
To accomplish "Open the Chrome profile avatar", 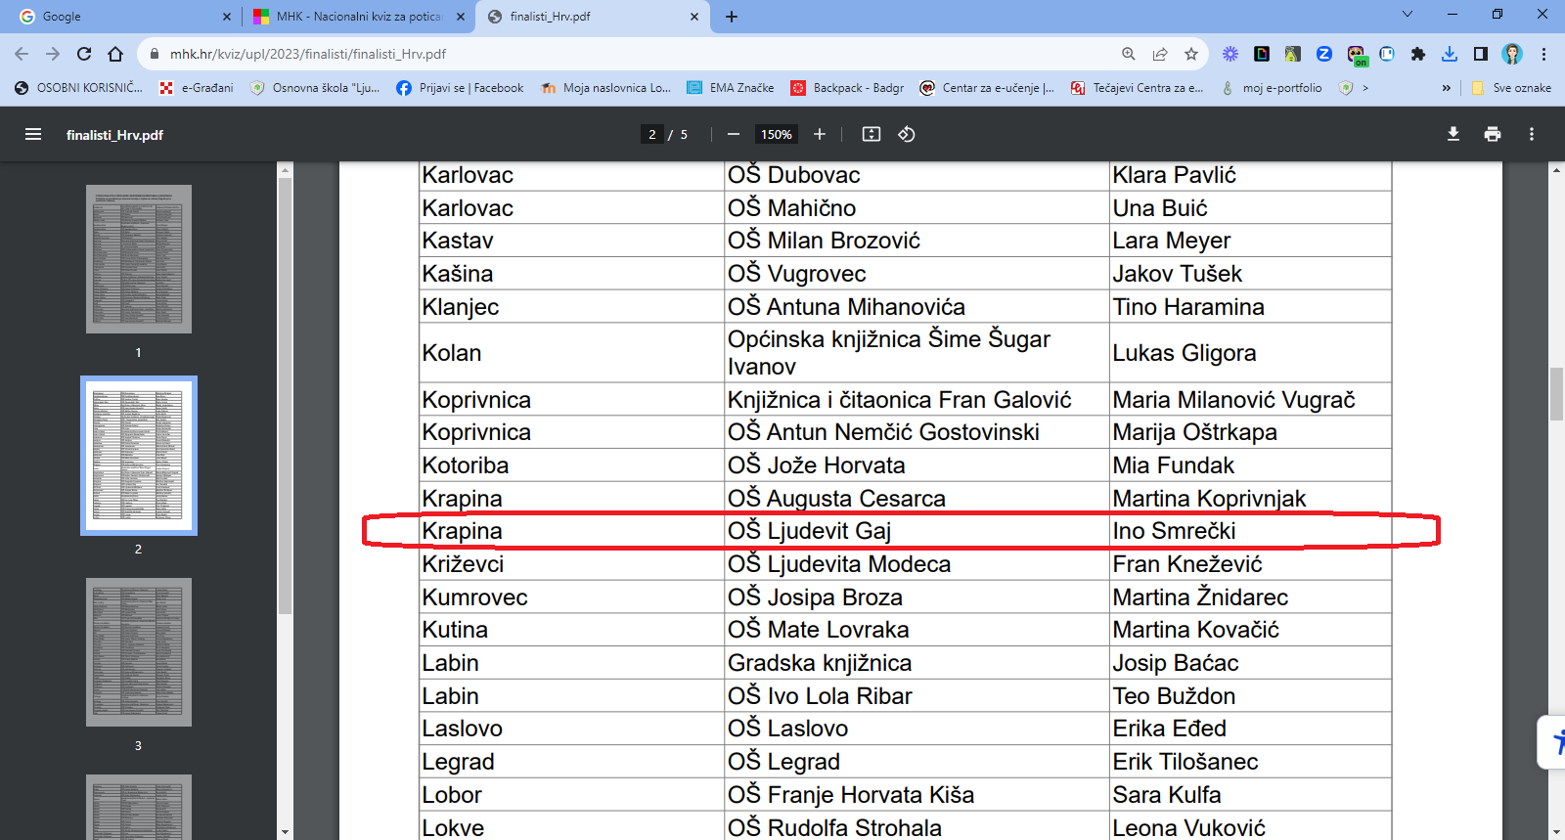I will (x=1512, y=54).
